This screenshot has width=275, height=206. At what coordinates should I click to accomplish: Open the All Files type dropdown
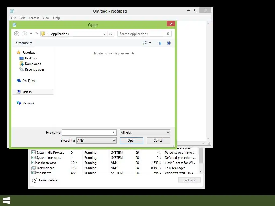tap(145, 133)
